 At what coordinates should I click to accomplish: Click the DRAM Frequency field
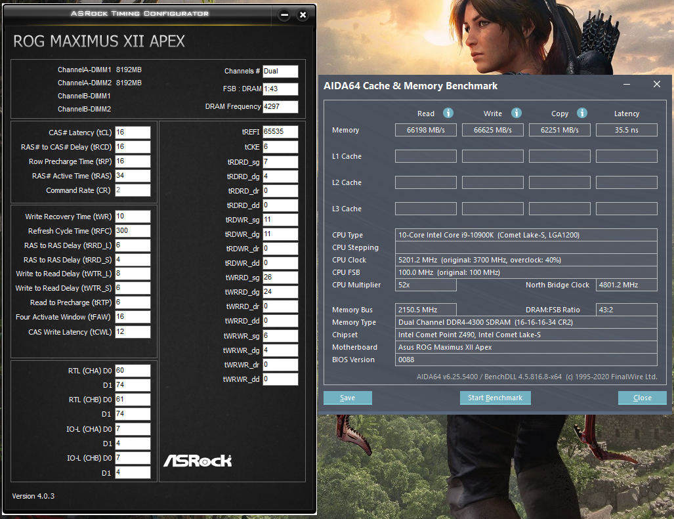tap(280, 106)
